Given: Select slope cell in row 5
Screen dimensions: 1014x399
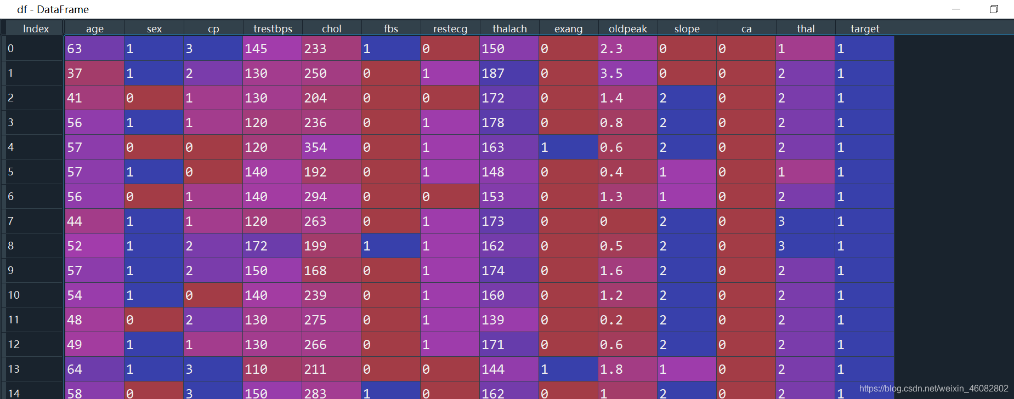Looking at the screenshot, I should [687, 172].
